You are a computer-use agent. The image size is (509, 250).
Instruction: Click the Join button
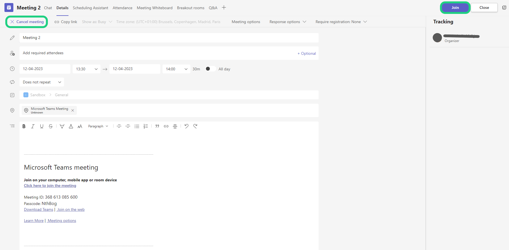coord(455,8)
